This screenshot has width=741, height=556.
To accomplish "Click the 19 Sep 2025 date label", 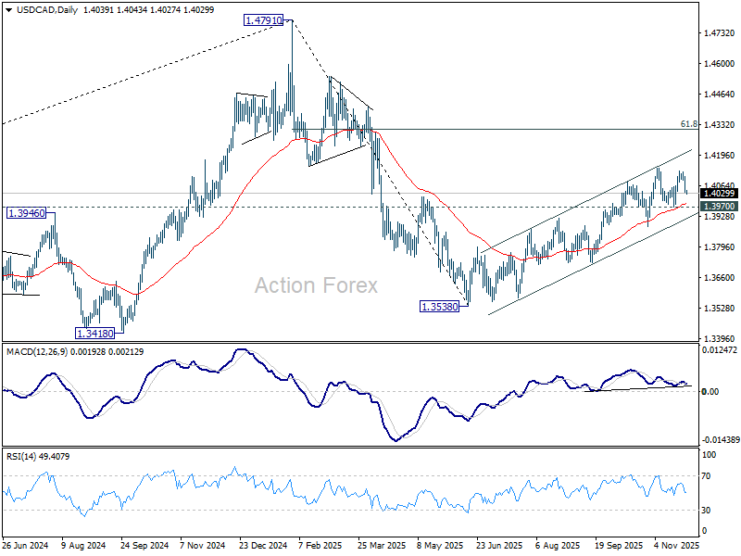I will tap(619, 545).
